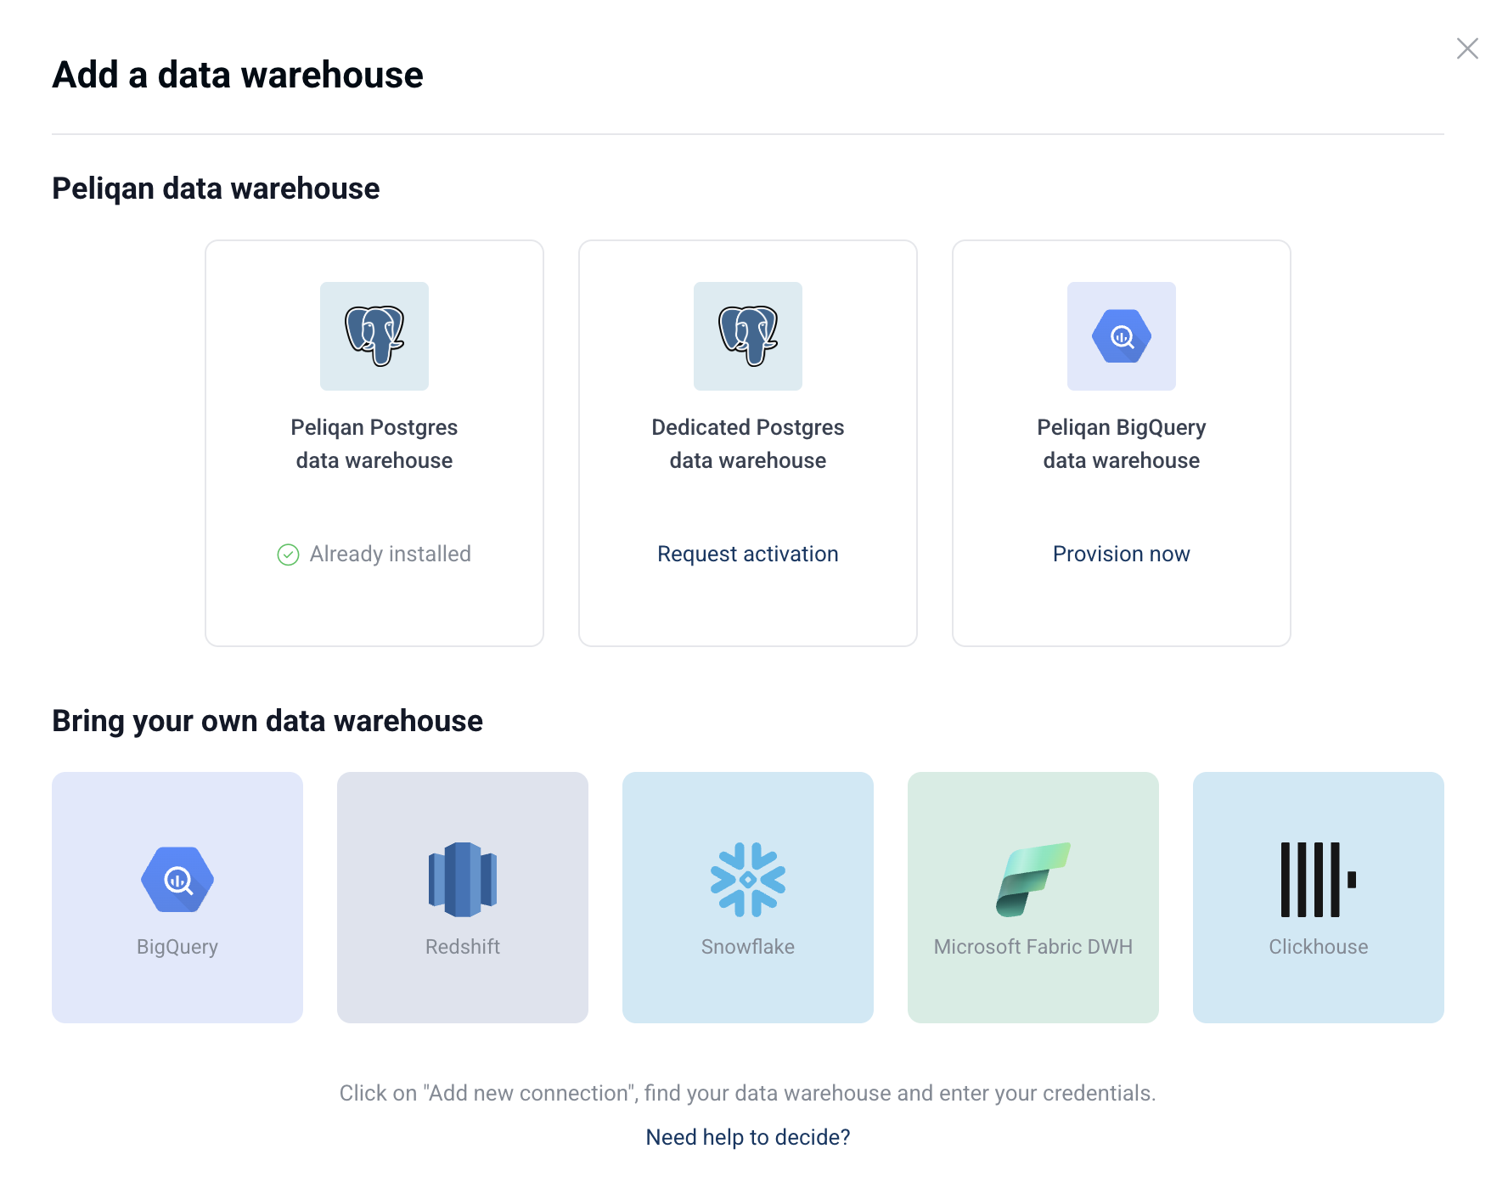The width and height of the screenshot is (1508, 1177).
Task: Close the Add a data warehouse dialog
Action: pos(1467,48)
